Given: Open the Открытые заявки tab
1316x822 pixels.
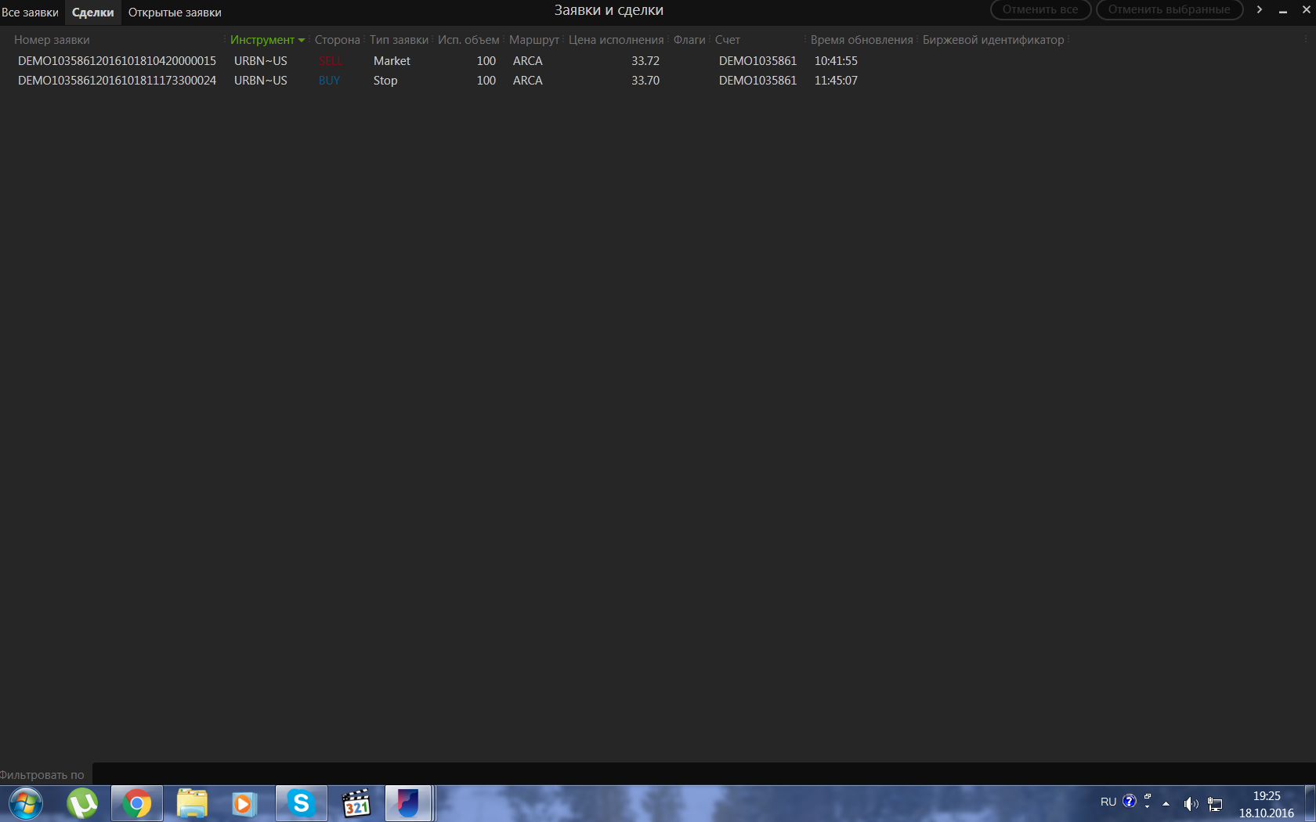Looking at the screenshot, I should point(175,13).
